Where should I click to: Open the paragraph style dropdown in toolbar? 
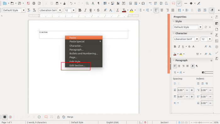(24, 10)
